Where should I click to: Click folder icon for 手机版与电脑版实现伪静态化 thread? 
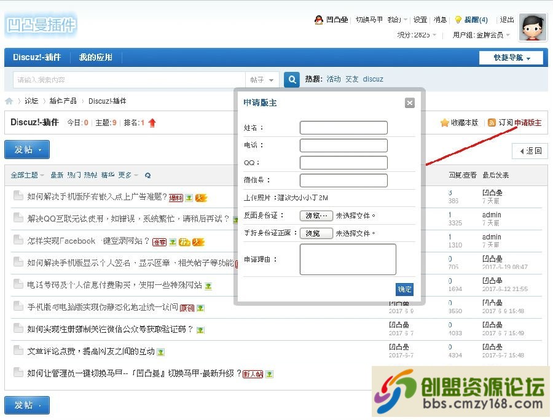point(18,306)
